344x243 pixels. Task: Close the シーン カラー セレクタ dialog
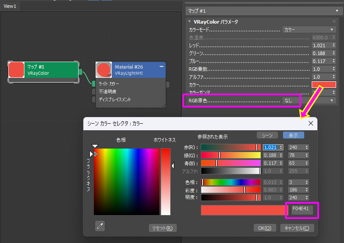[x=311, y=123]
